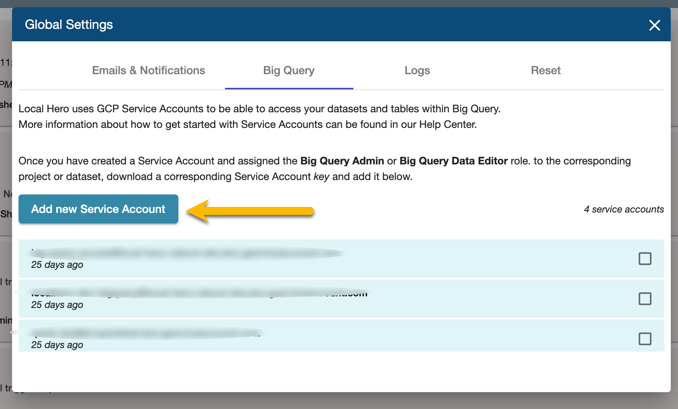678x409 pixels.
Task: Check the second service account entry
Action: (x=645, y=299)
